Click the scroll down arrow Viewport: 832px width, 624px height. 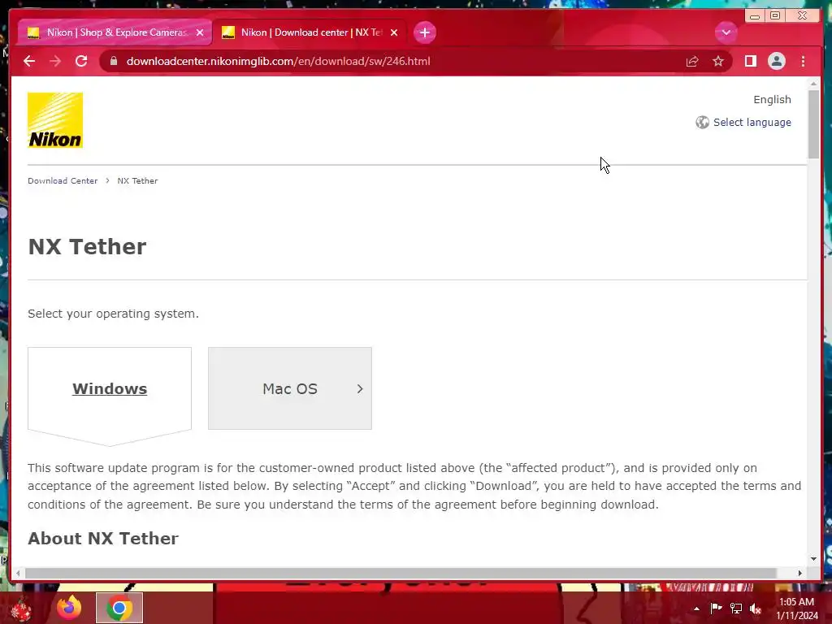(813, 558)
